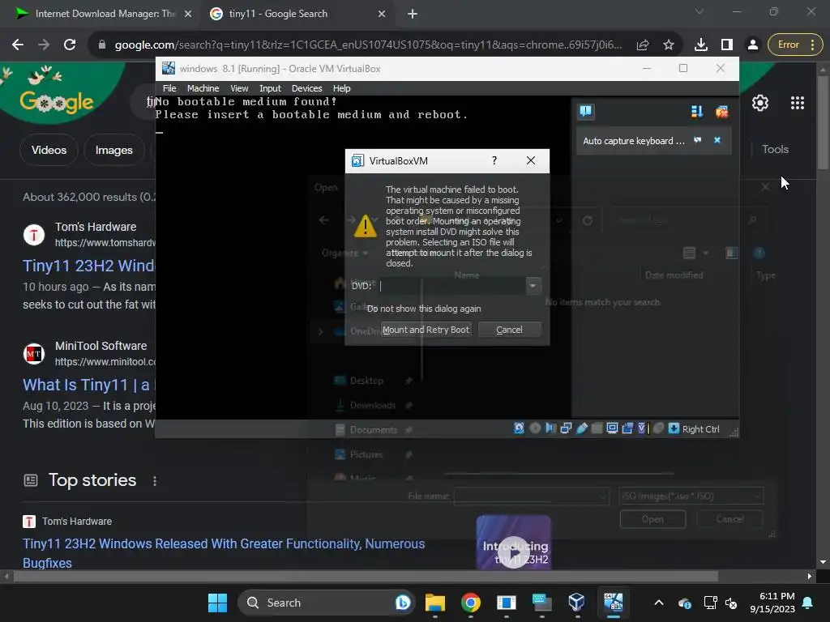This screenshot has width=830, height=622.
Task: Select Images search filter
Action: pyautogui.click(x=113, y=150)
